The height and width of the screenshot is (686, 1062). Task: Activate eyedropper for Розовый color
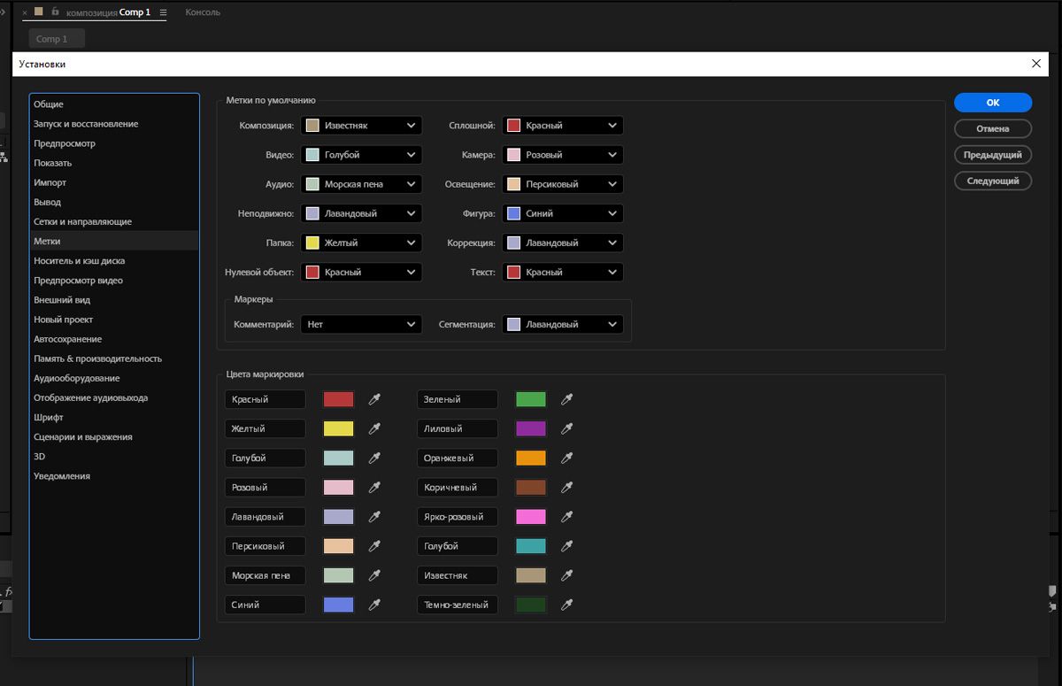[x=374, y=487]
